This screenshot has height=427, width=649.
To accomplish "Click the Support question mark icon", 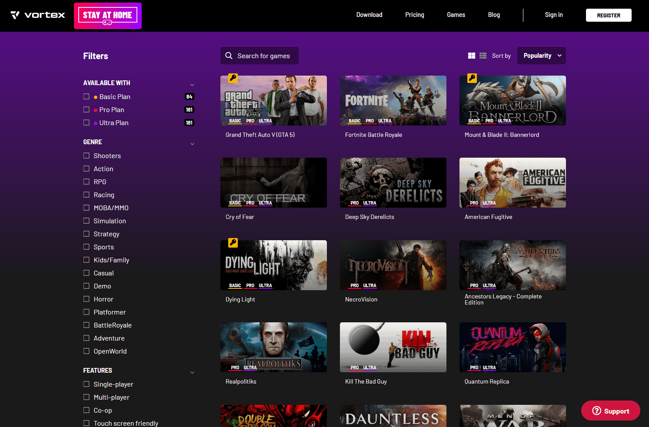I will (x=597, y=410).
